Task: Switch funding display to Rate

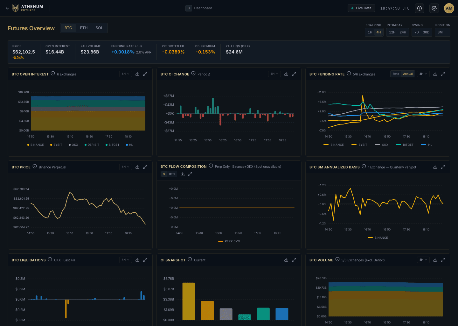Action: 396,74
